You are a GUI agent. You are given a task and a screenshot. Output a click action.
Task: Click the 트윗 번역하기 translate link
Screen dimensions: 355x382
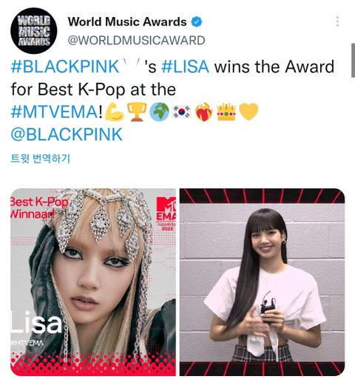coord(41,158)
